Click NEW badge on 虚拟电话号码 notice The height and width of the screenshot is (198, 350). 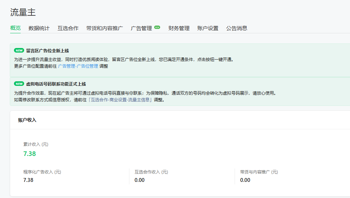pyautogui.click(x=19, y=84)
